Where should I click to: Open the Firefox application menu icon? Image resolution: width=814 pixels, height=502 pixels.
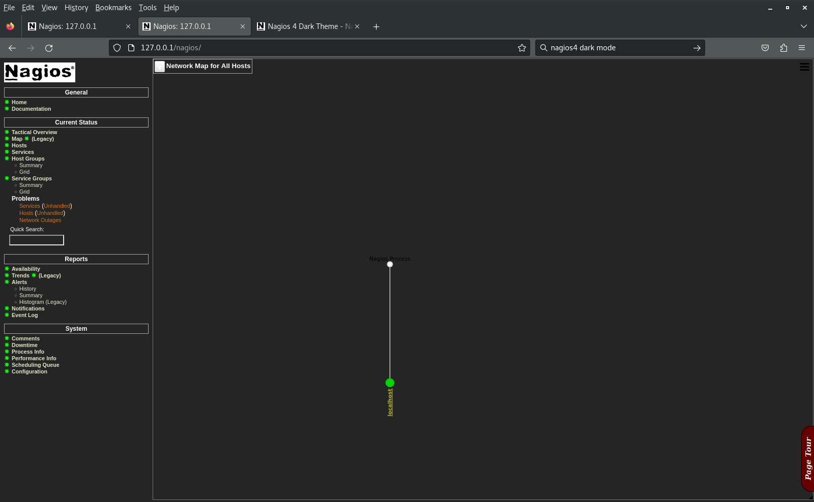coord(802,48)
